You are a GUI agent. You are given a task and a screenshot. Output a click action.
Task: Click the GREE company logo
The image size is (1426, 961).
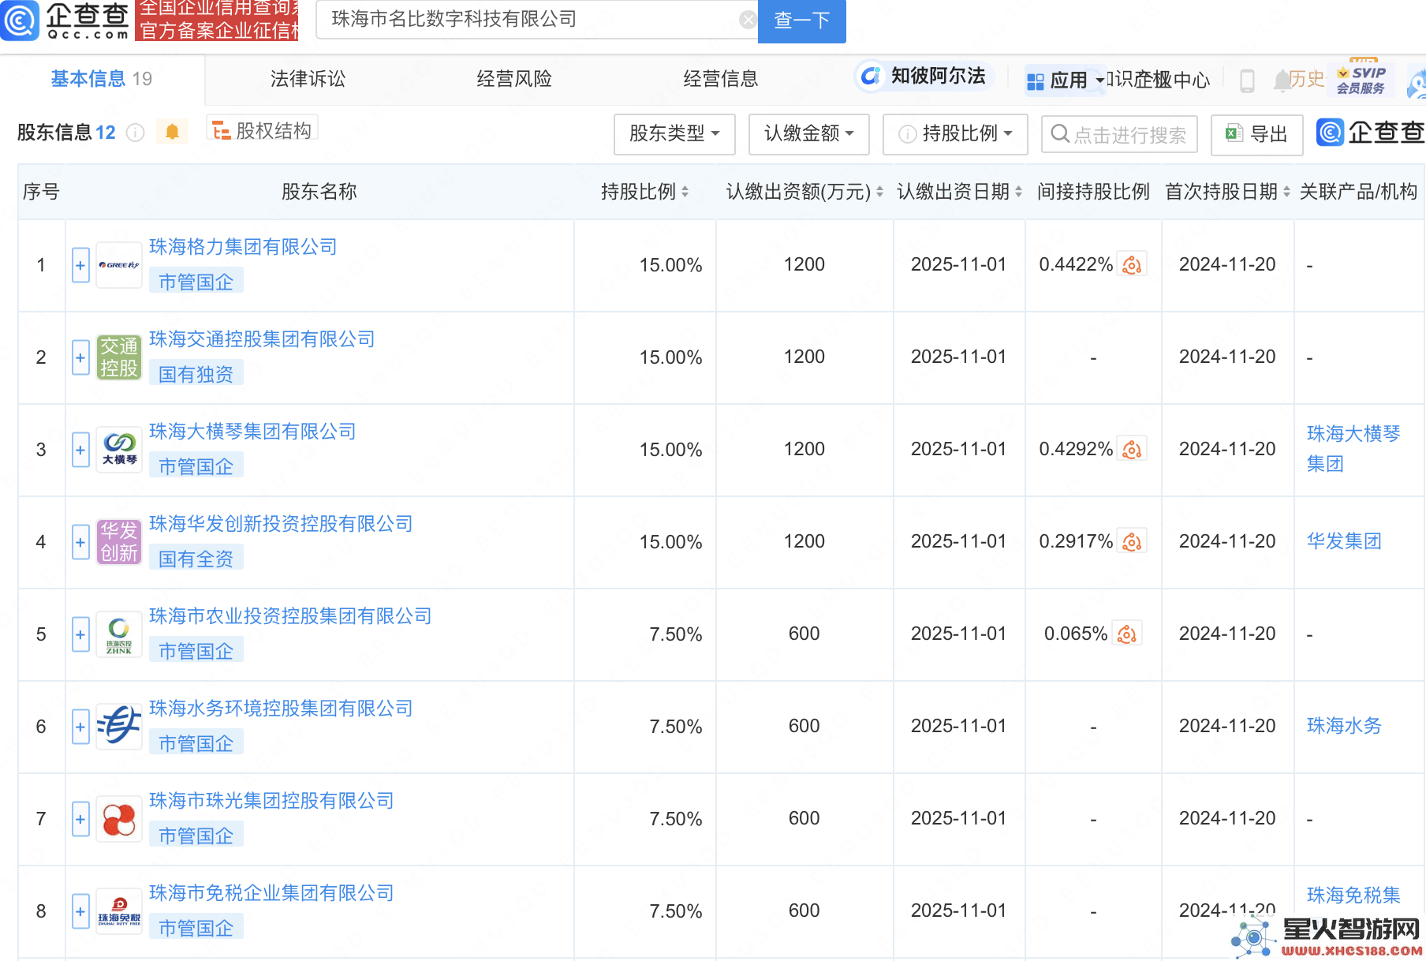click(119, 265)
